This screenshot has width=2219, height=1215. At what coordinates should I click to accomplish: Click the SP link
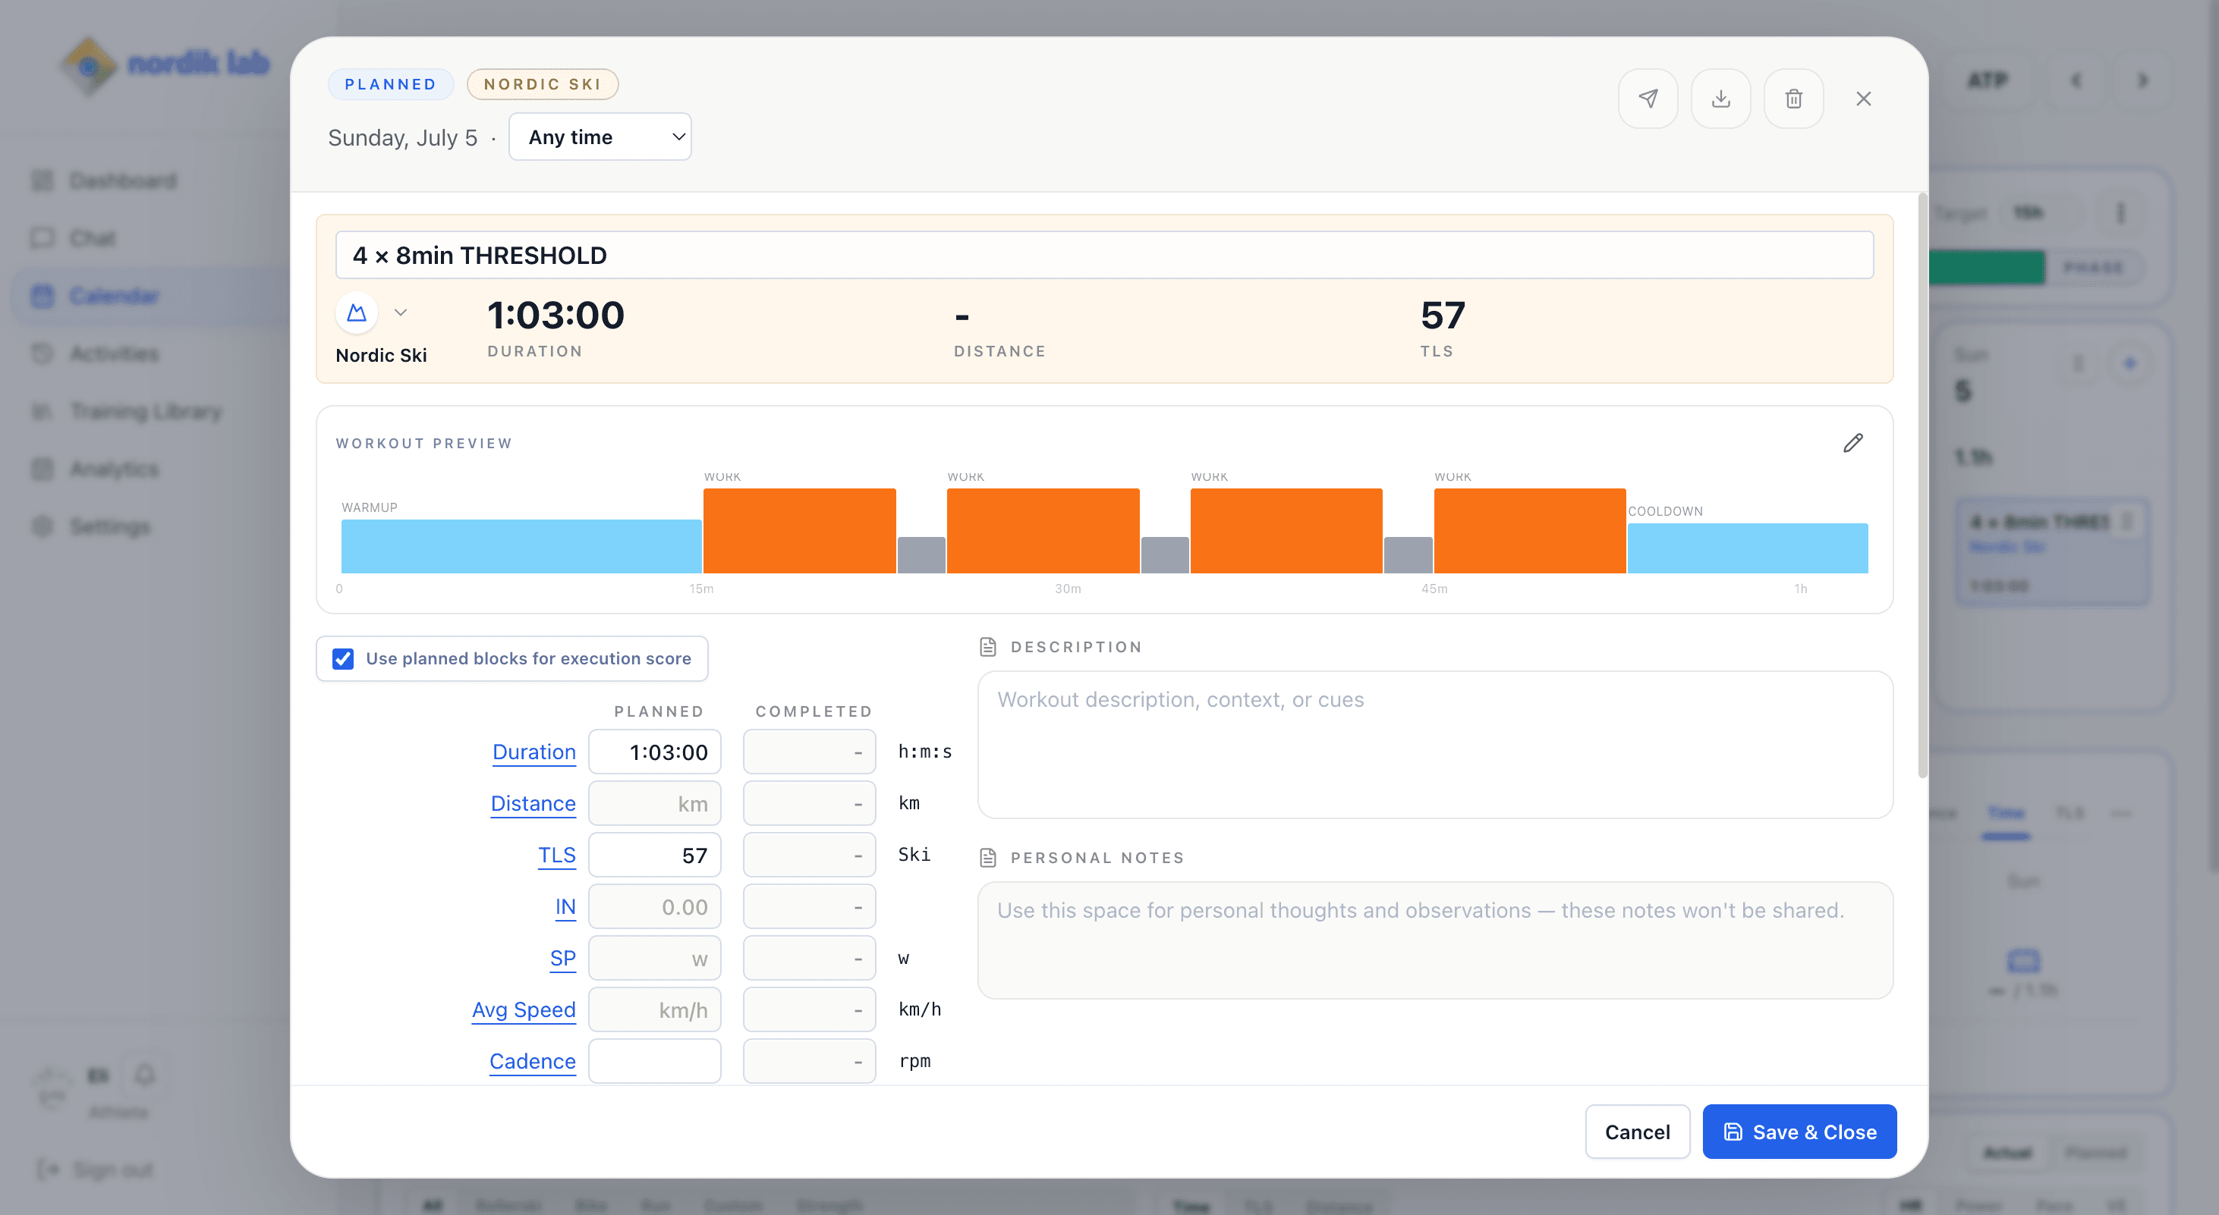[x=562, y=959]
